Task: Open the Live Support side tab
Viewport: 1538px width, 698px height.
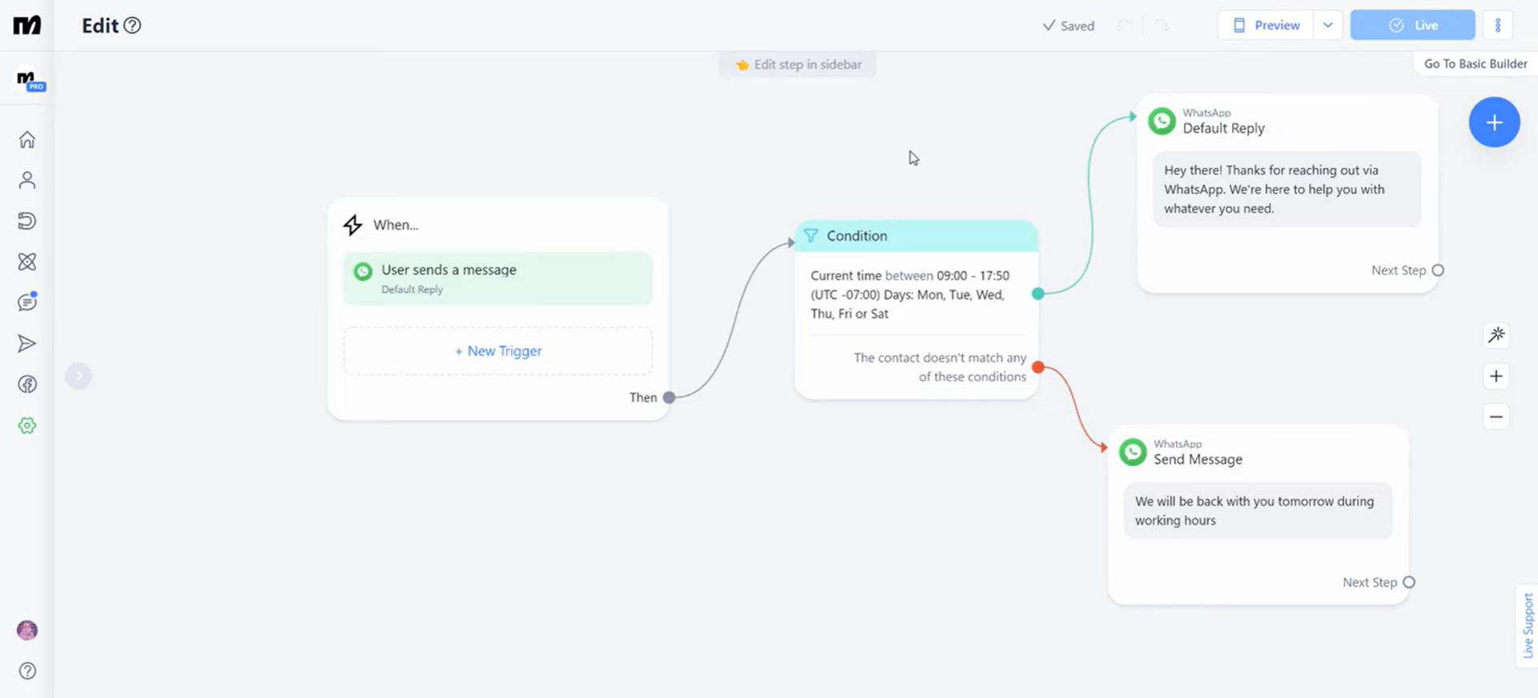Action: [x=1528, y=626]
